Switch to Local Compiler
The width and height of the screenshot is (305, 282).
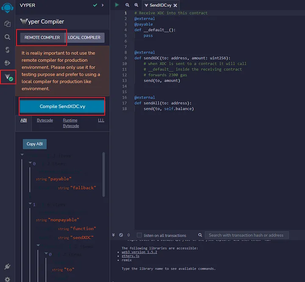pyautogui.click(x=84, y=38)
